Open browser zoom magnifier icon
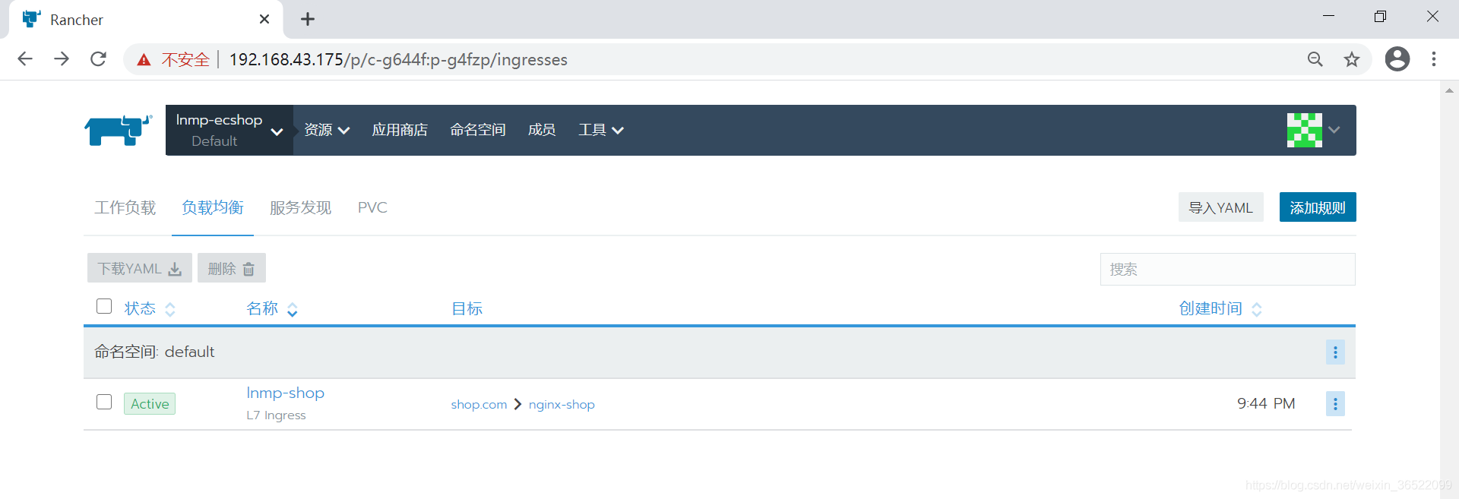 1315,59
